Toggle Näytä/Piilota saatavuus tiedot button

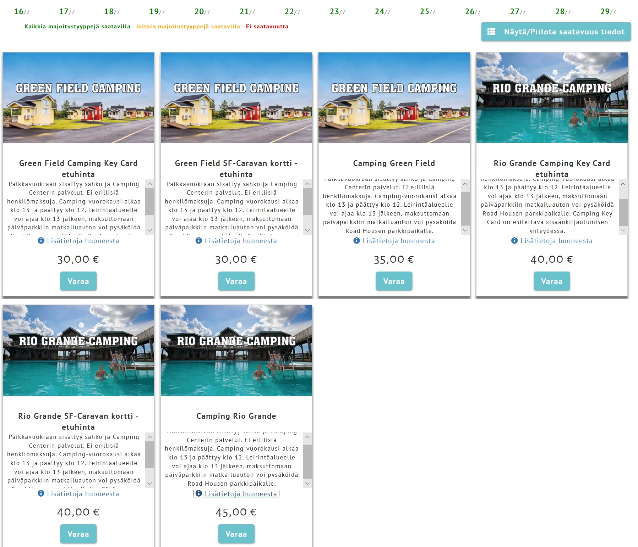pos(556,32)
